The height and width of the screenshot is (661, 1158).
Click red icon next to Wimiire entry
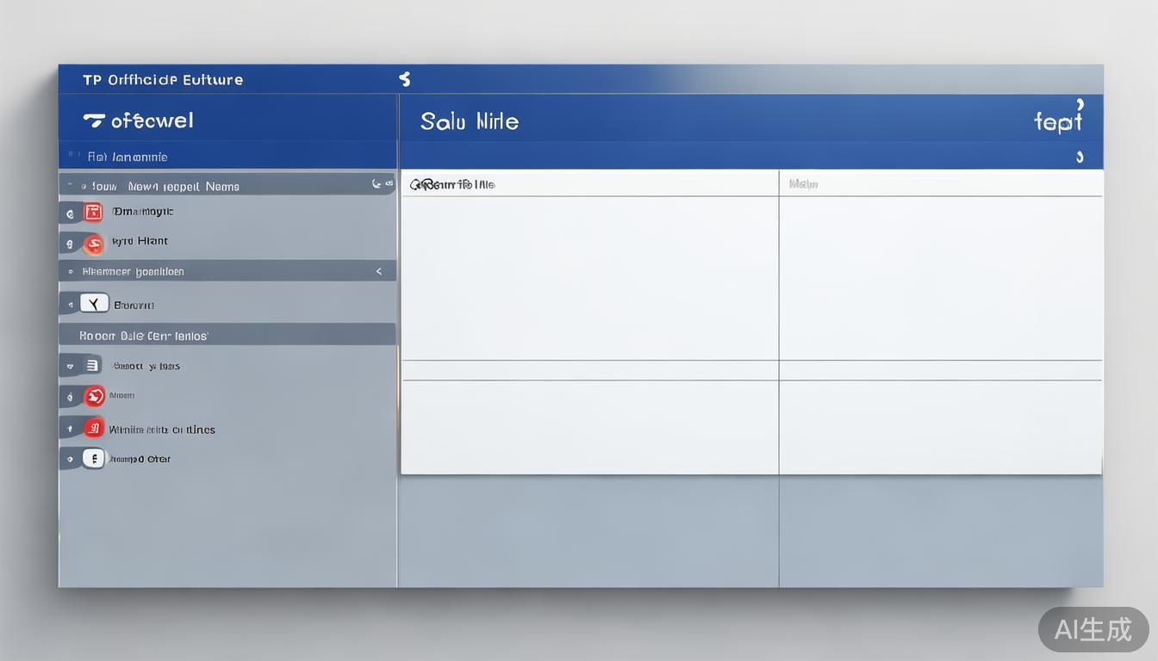(94, 428)
